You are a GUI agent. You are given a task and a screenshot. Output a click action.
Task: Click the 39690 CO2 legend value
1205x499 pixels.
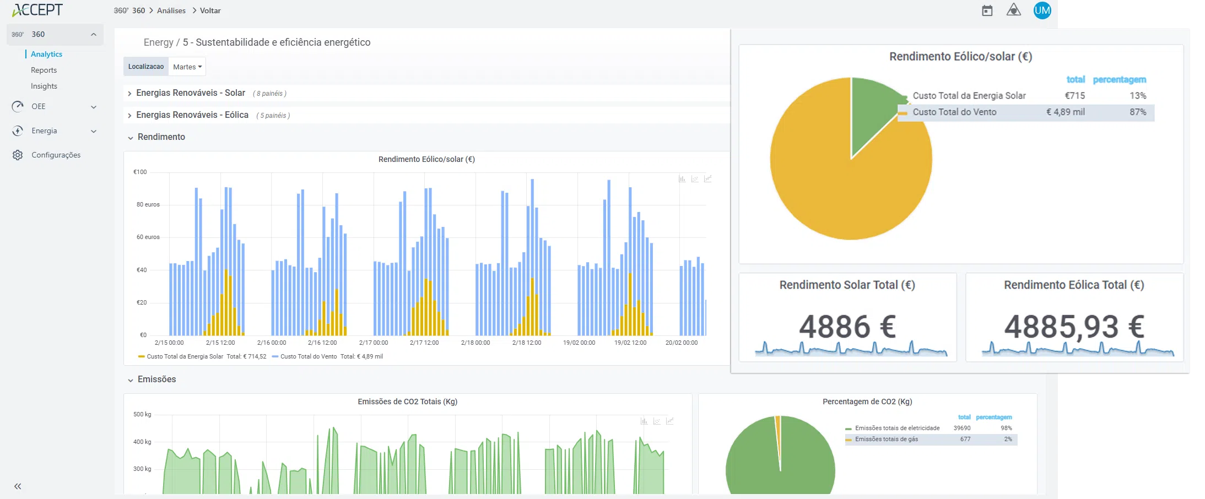click(x=962, y=428)
